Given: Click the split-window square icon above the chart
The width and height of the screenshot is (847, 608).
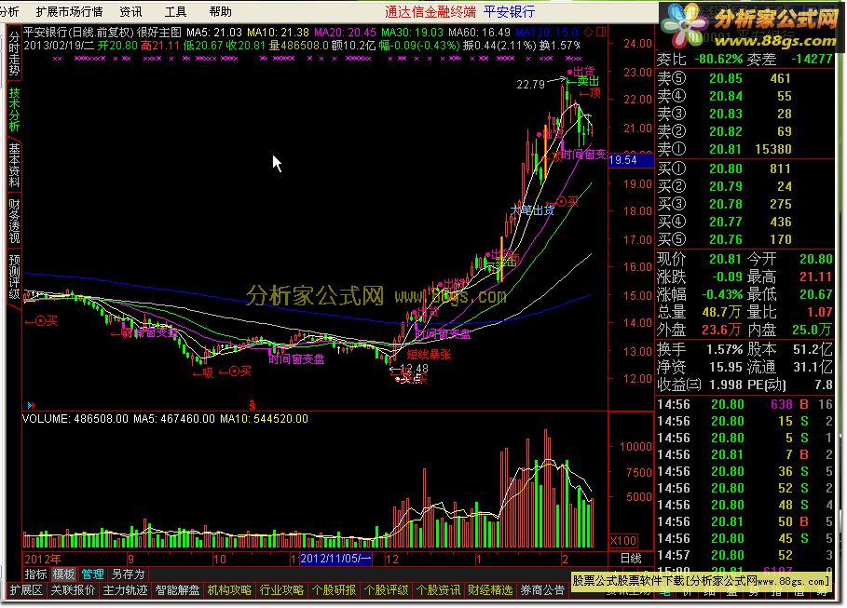Looking at the screenshot, I should 601,33.
